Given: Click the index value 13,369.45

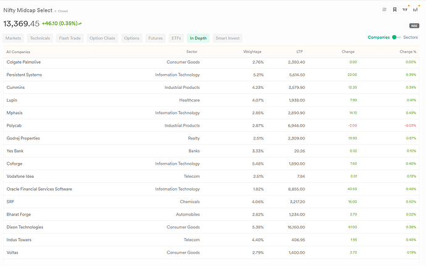Looking at the screenshot, I should click(21, 23).
